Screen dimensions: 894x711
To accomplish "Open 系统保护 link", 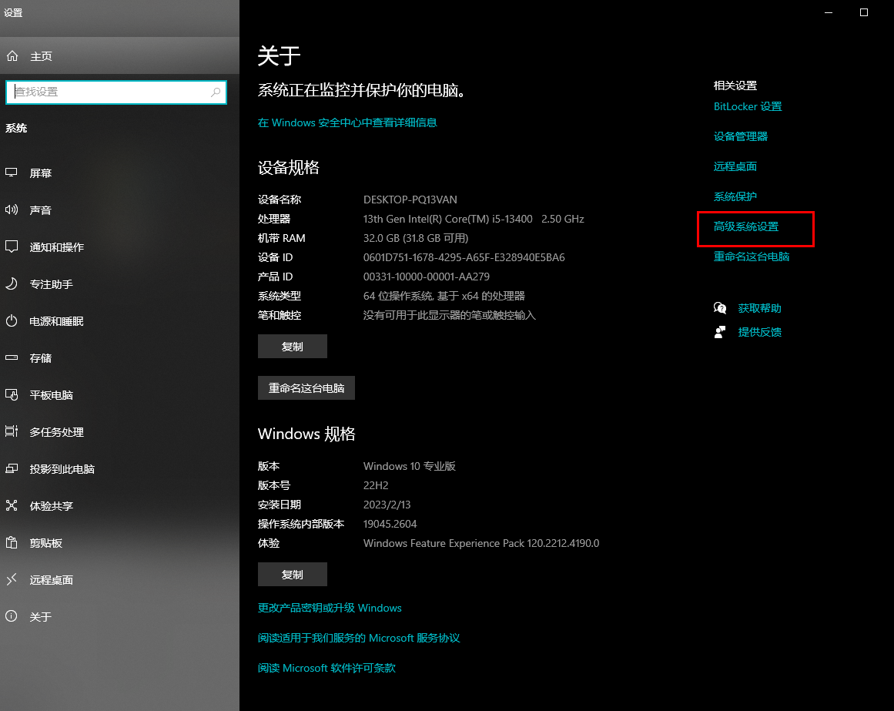I will pos(735,196).
